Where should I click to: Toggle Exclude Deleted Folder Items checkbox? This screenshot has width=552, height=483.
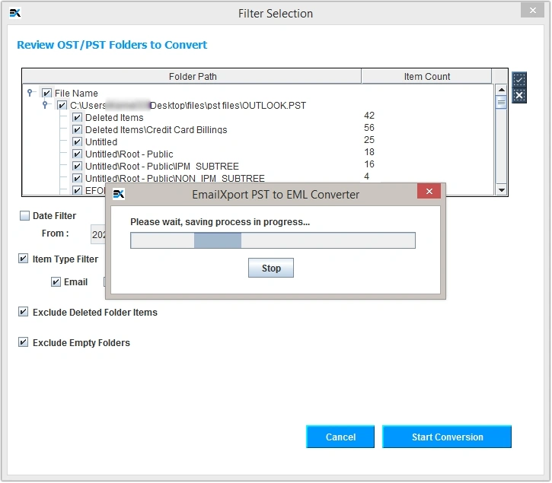23,312
